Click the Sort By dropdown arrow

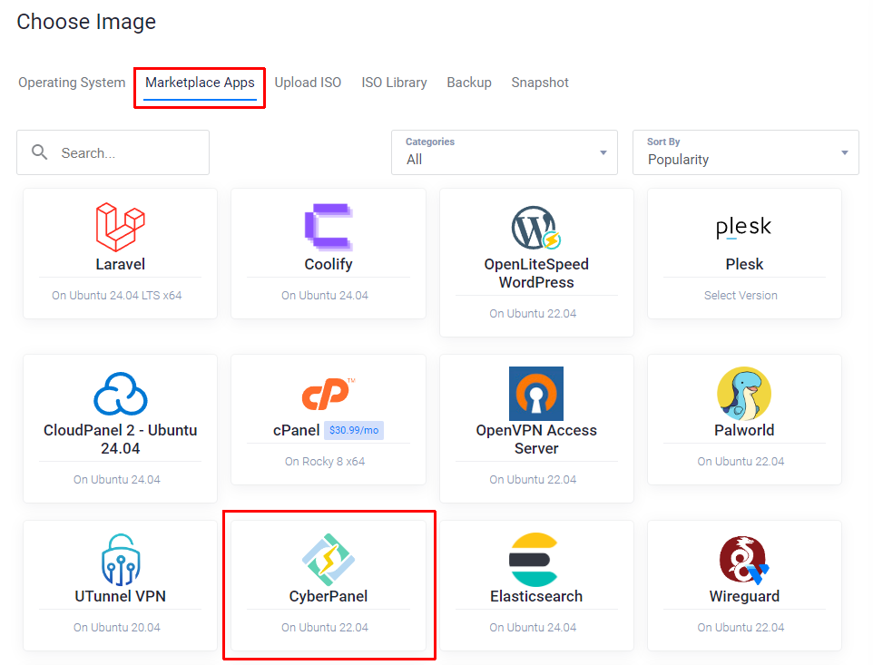click(845, 152)
